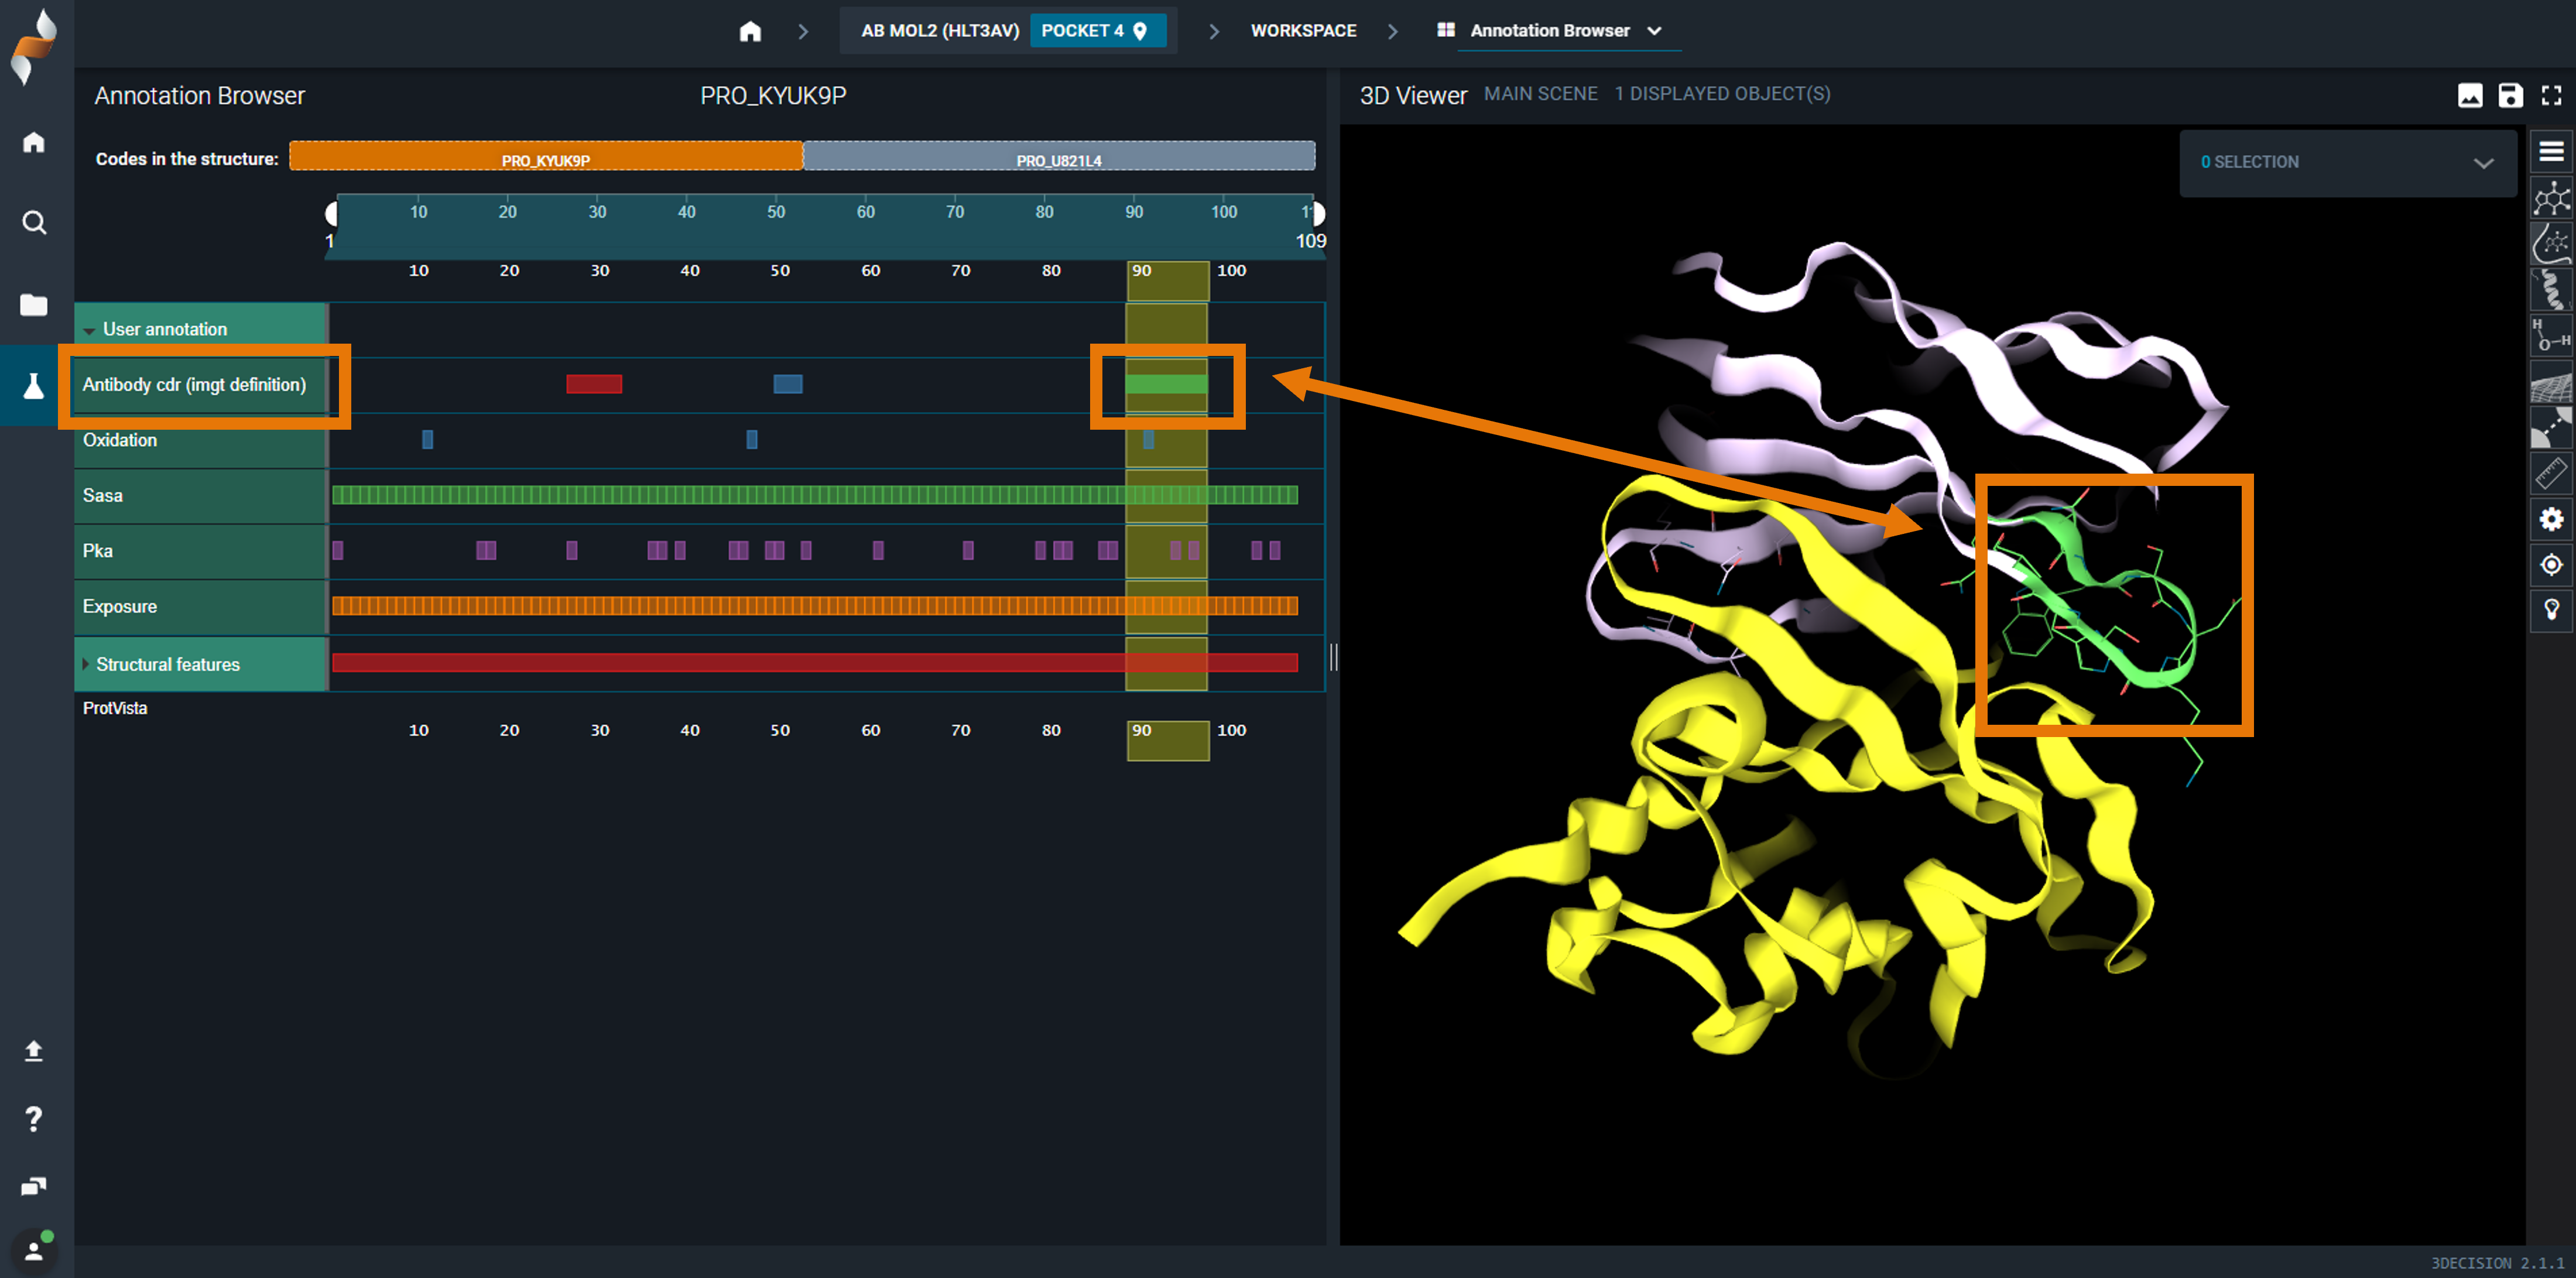Screen dimensions: 2576x1278
Task: Open help via question mark icon
Action: (34, 1118)
